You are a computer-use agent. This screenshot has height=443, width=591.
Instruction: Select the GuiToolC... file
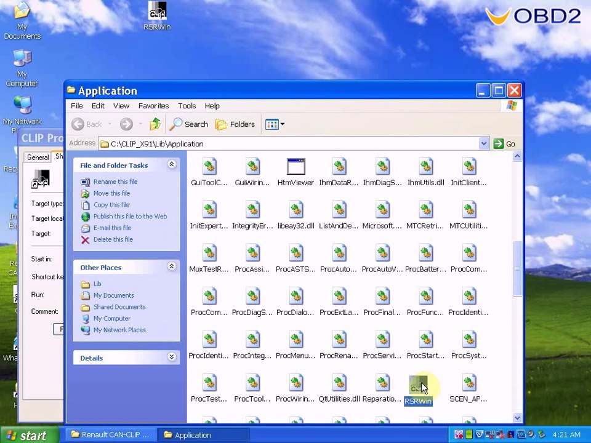coord(209,172)
